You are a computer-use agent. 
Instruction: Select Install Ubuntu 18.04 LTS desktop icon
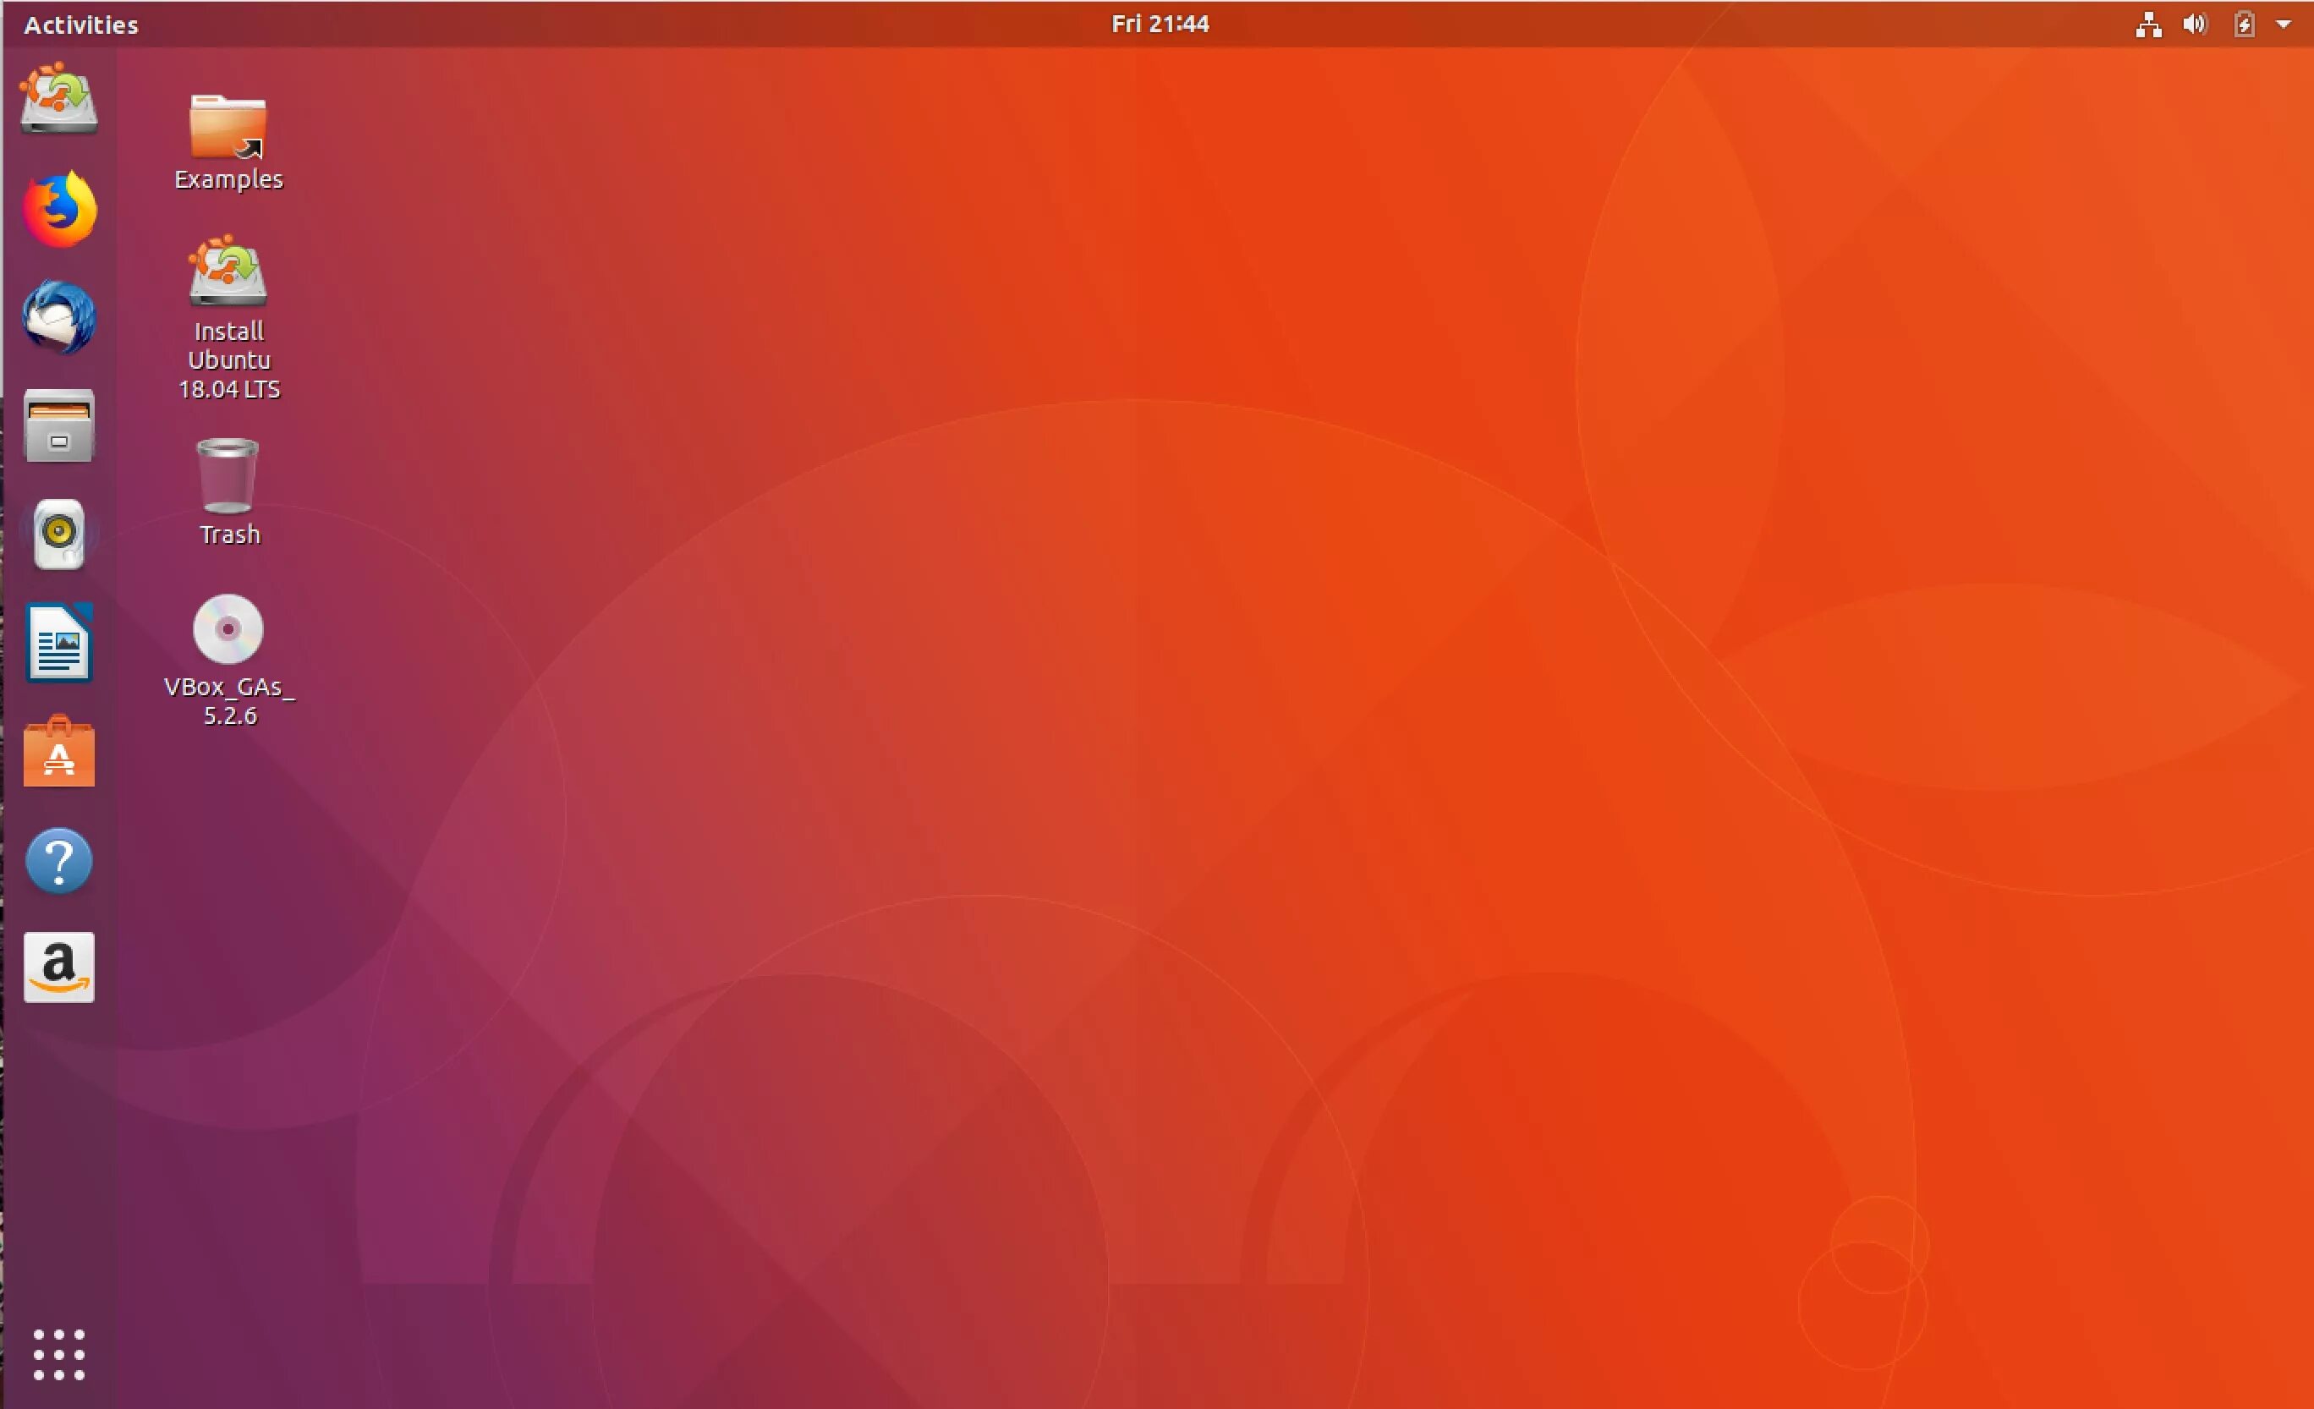228,272
